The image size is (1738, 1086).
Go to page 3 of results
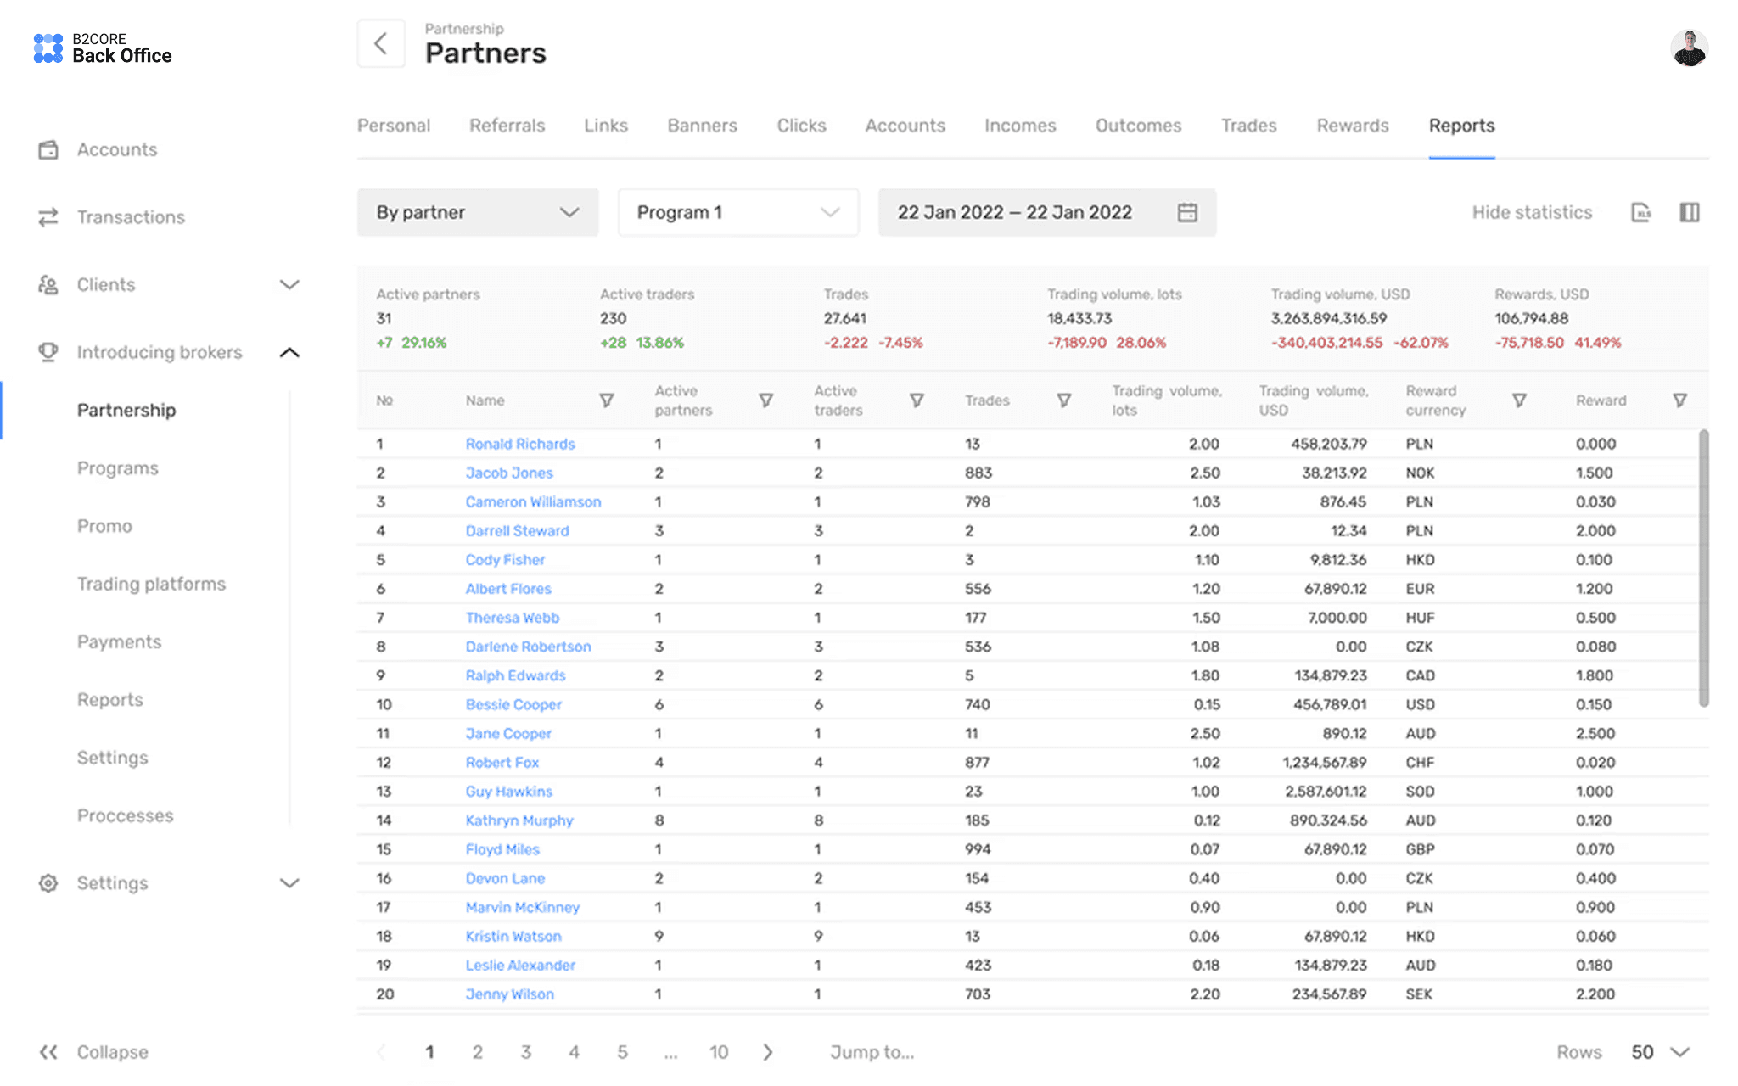point(526,1052)
